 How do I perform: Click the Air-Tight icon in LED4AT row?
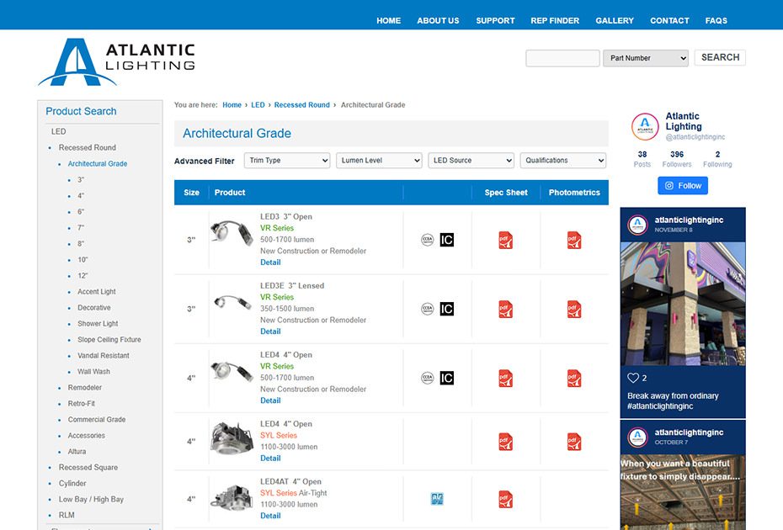coord(437,499)
